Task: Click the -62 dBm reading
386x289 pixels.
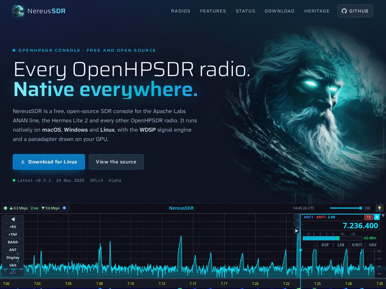Action: (x=370, y=238)
